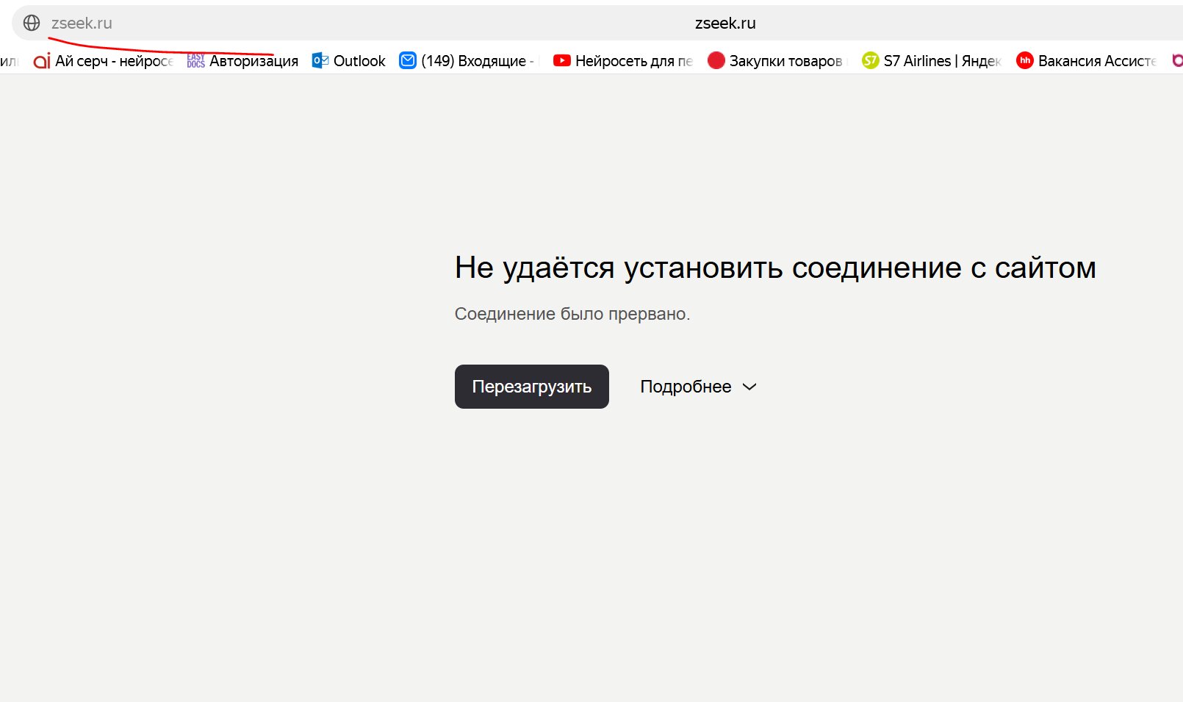1183x702 pixels.
Task: Click the error heading 'Не удаётся установить соединение'
Action: pyautogui.click(x=775, y=268)
